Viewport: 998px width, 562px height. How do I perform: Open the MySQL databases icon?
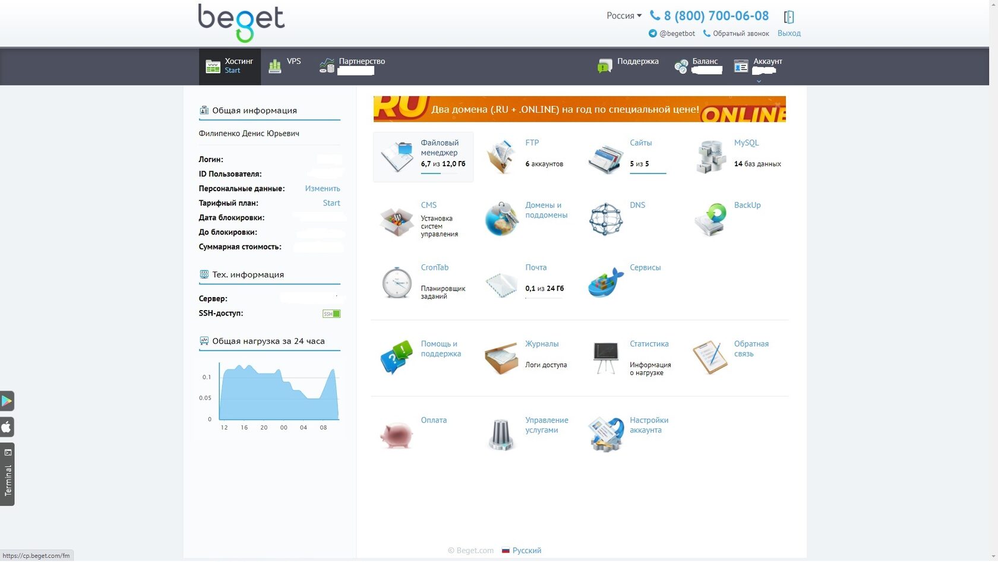[710, 157]
